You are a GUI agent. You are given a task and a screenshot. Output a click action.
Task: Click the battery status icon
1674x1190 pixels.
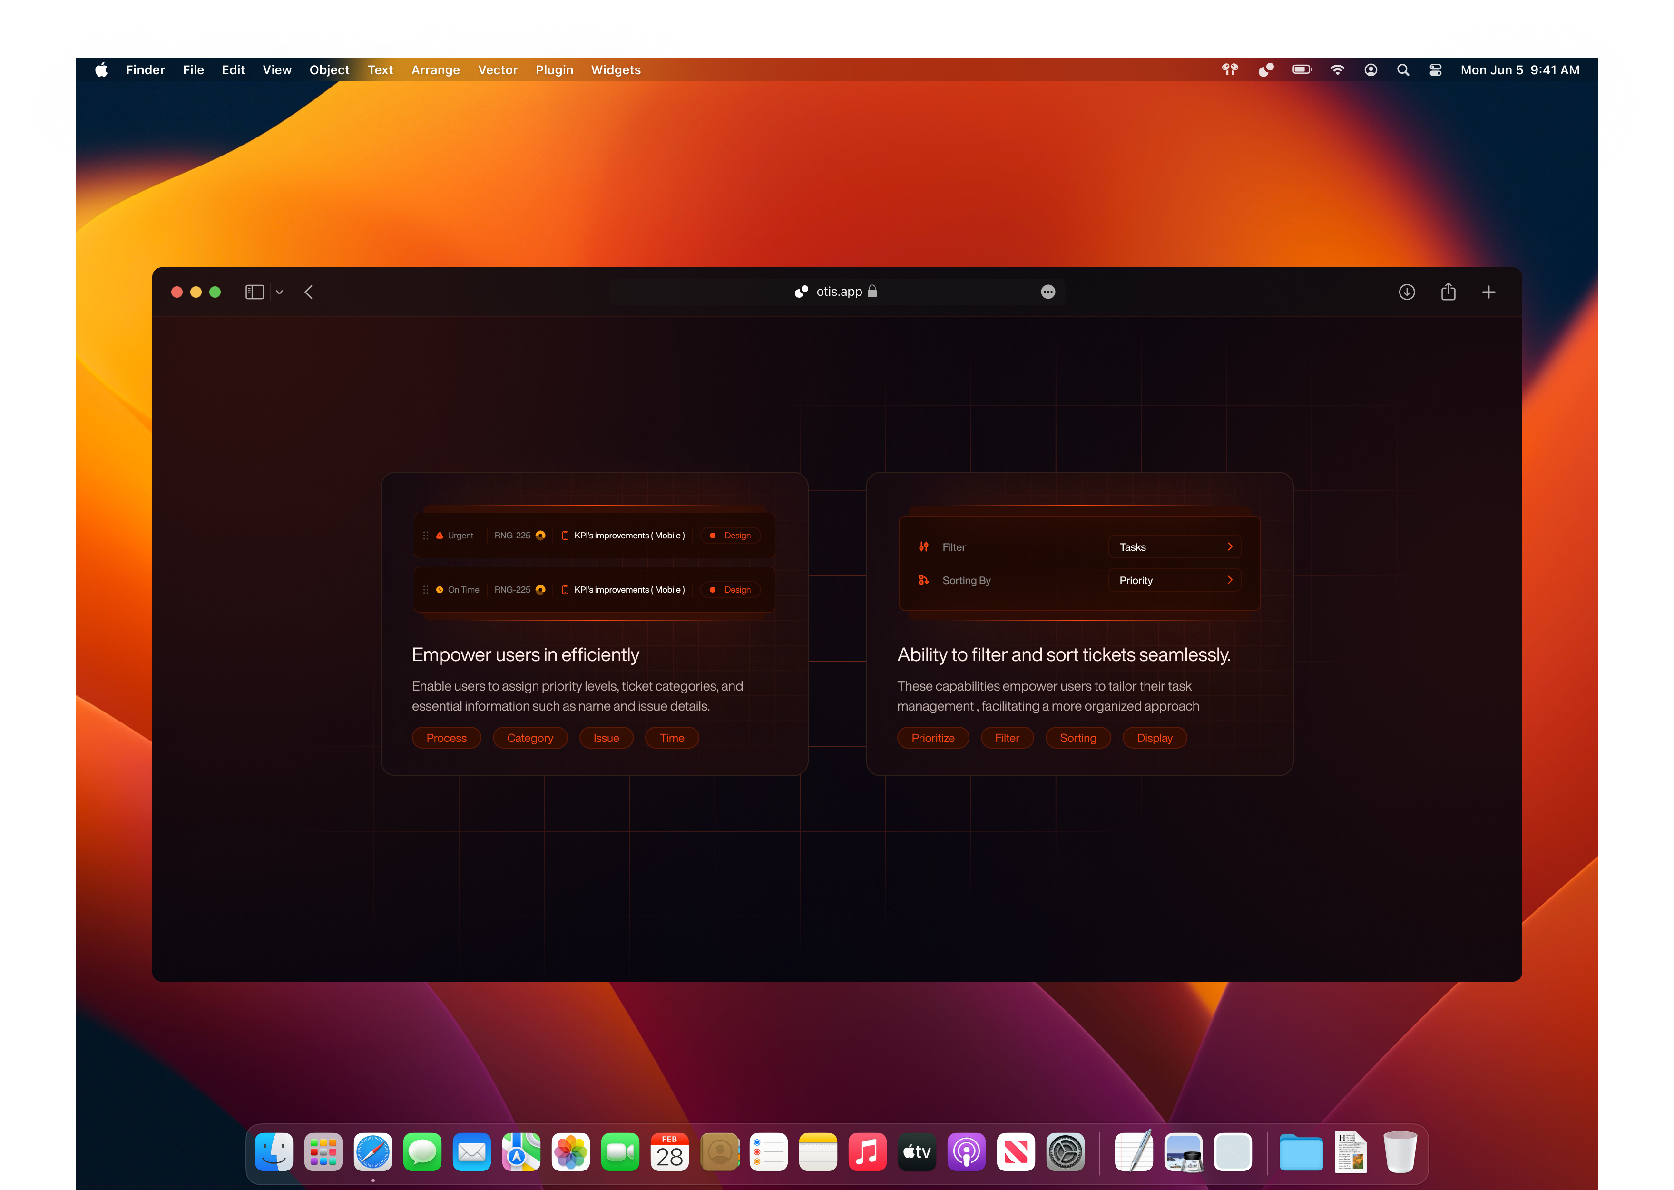pos(1302,69)
